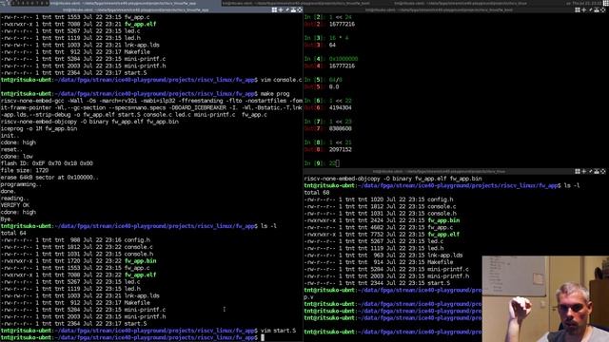Click the pencil icon in left pane title bar
Image resolution: width=609 pixels, height=342 pixels.
pos(287,9)
